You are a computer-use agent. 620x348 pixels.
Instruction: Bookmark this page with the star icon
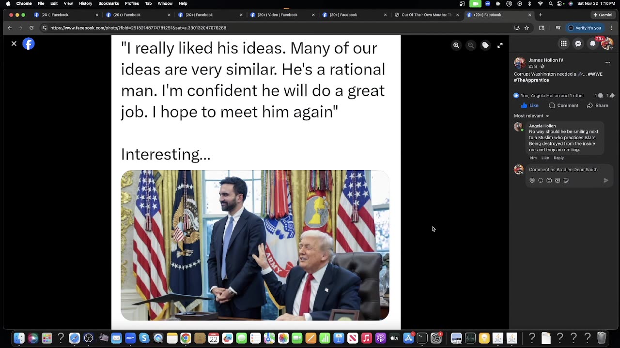(527, 28)
